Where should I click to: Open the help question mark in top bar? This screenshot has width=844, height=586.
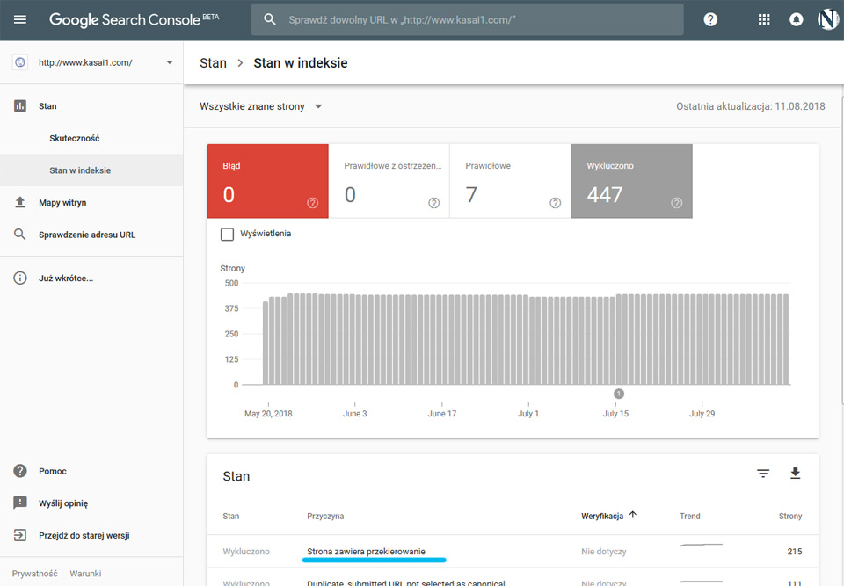pyautogui.click(x=710, y=20)
